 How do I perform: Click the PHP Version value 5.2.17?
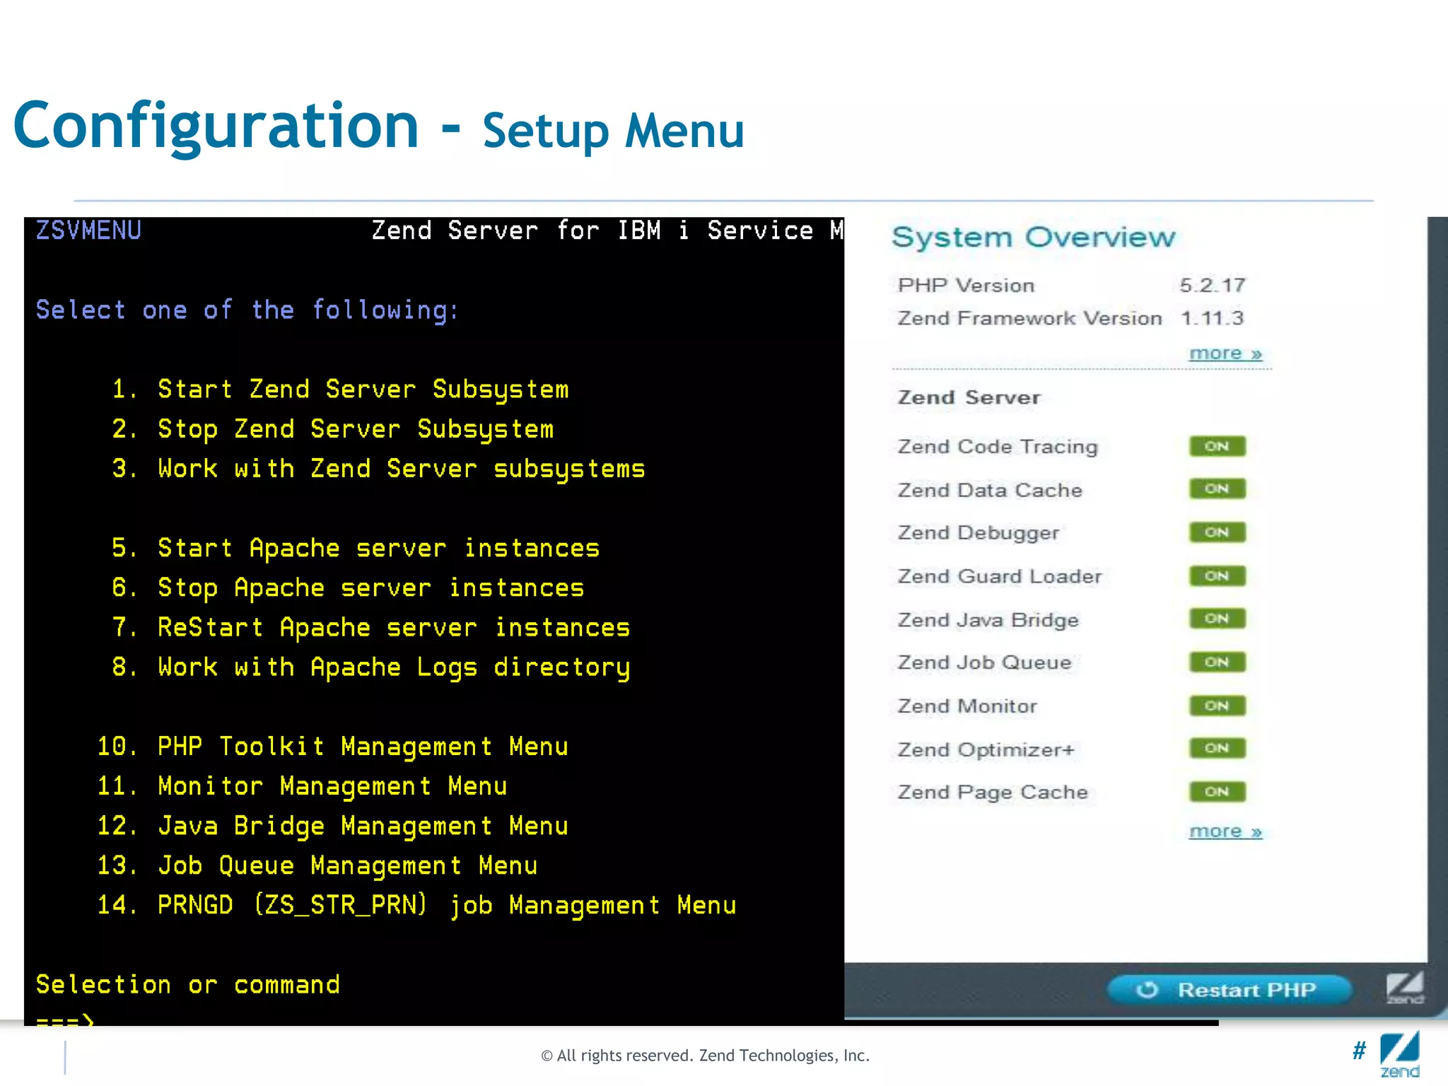[x=1213, y=285]
